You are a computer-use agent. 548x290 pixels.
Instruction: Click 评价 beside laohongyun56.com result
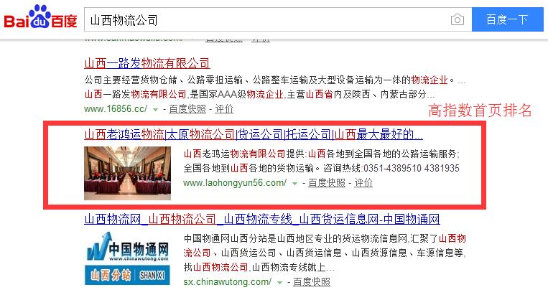[x=363, y=183]
